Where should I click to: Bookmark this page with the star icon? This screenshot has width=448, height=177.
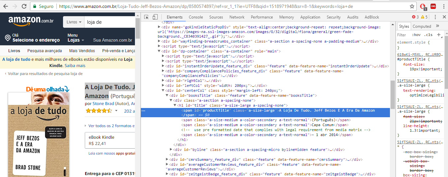click(412, 6)
